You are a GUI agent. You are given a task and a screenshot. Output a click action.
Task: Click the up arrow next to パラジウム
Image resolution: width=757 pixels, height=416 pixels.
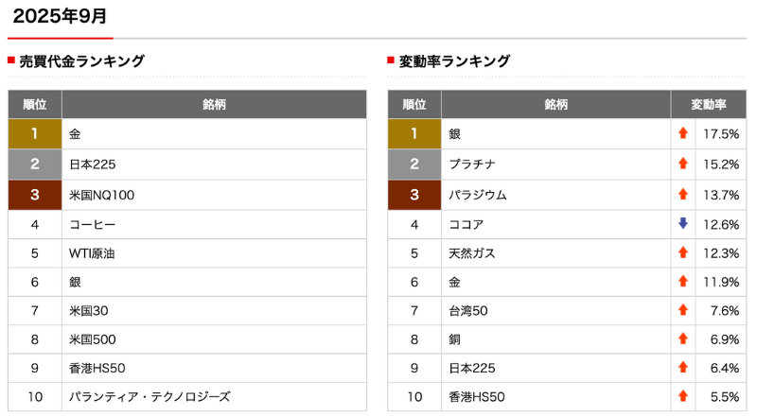[683, 194]
